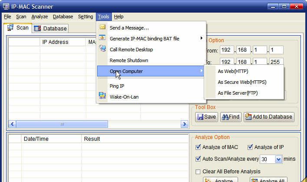Click the Analyze All button
307x182 pixels.
point(269,180)
